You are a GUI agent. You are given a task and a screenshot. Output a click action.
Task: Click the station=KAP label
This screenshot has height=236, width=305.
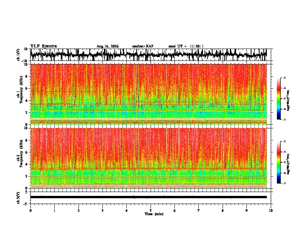coord(143,46)
